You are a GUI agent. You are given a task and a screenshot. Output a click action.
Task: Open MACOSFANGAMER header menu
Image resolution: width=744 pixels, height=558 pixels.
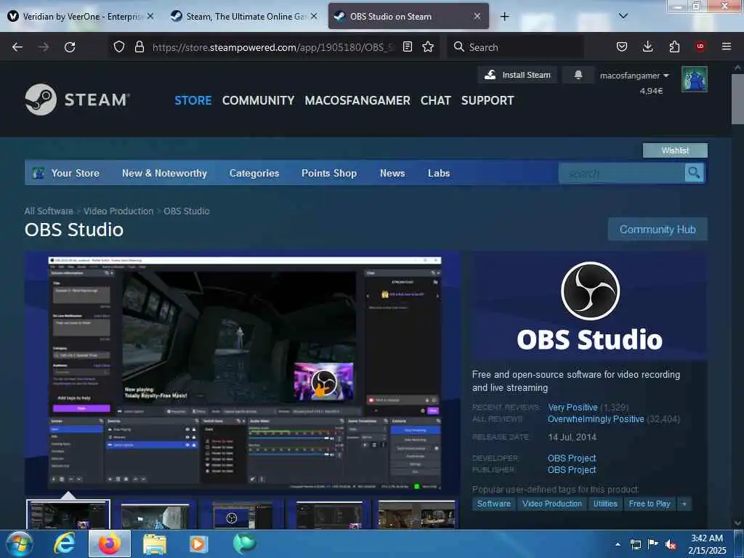click(357, 100)
